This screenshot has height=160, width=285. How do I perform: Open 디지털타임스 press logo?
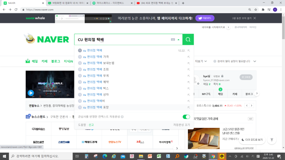point(38,129)
